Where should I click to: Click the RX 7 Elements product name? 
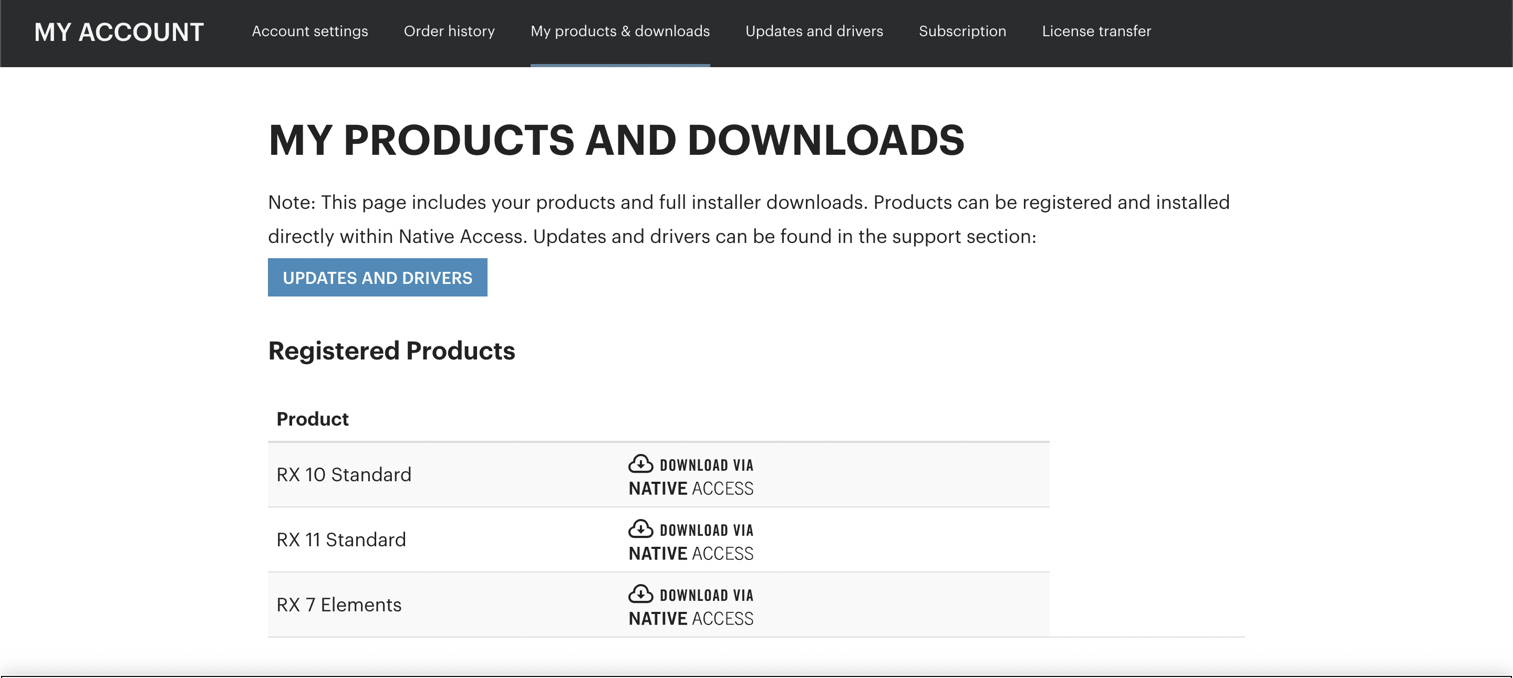click(339, 605)
